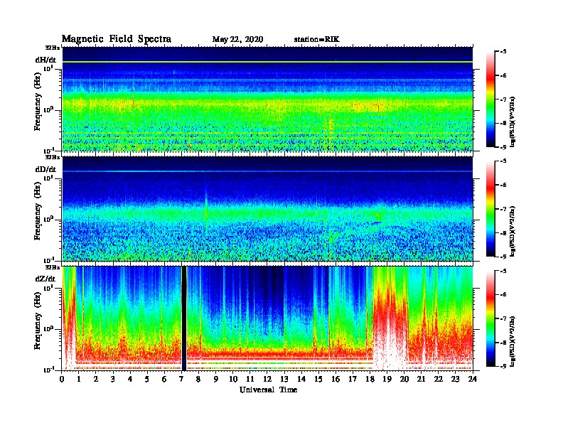This screenshot has height=435, width=563.
Task: Click hour 4 on the time axis
Action: (x=130, y=379)
